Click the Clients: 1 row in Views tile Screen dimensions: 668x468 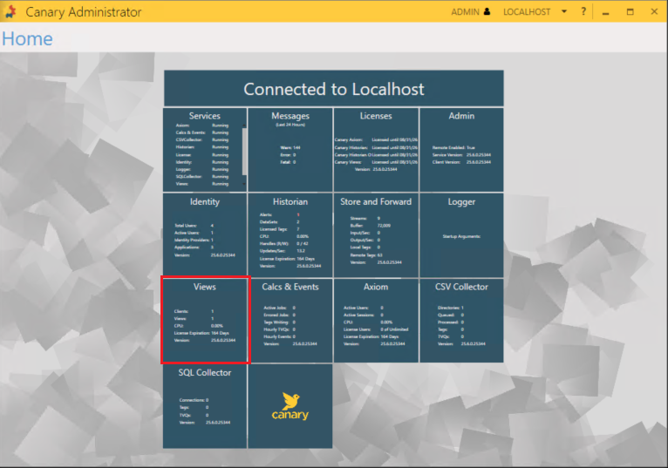click(x=194, y=312)
